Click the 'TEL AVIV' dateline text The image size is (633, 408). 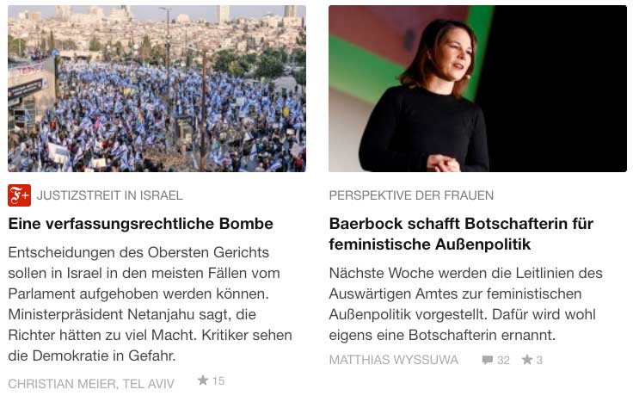[149, 384]
